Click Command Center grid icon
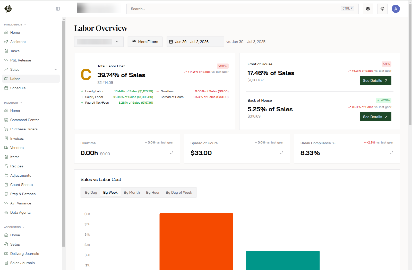Screen dimensions: 412x270 6,120
